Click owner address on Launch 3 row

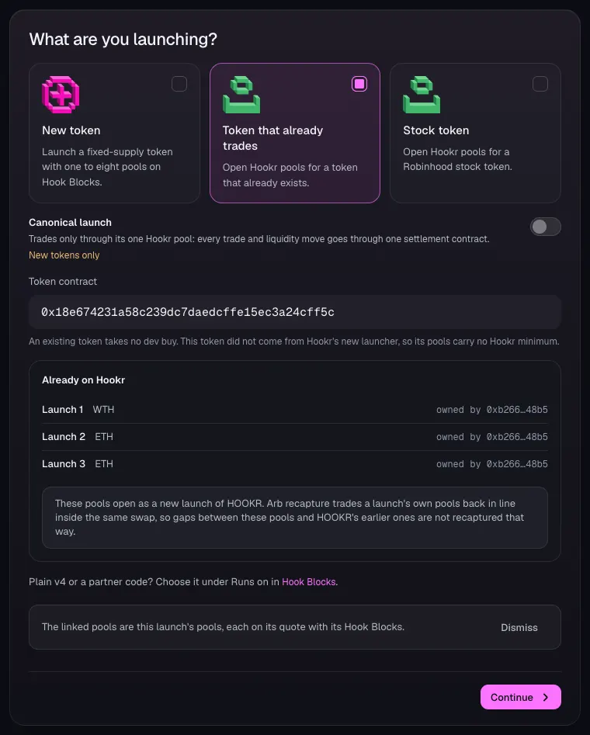(x=517, y=464)
